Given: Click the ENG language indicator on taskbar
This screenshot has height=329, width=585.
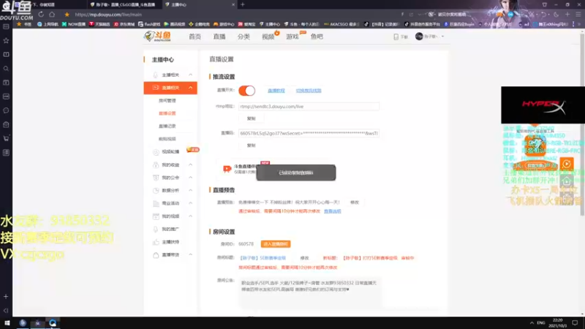Looking at the screenshot, I should (x=541, y=322).
